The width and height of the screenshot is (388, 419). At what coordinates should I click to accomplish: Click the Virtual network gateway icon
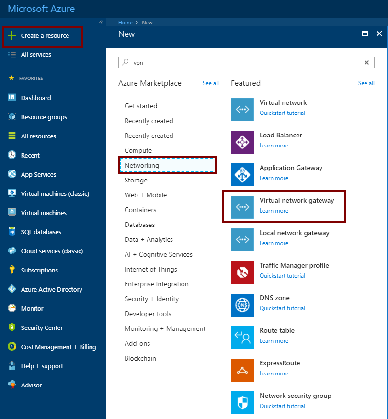pos(242,207)
